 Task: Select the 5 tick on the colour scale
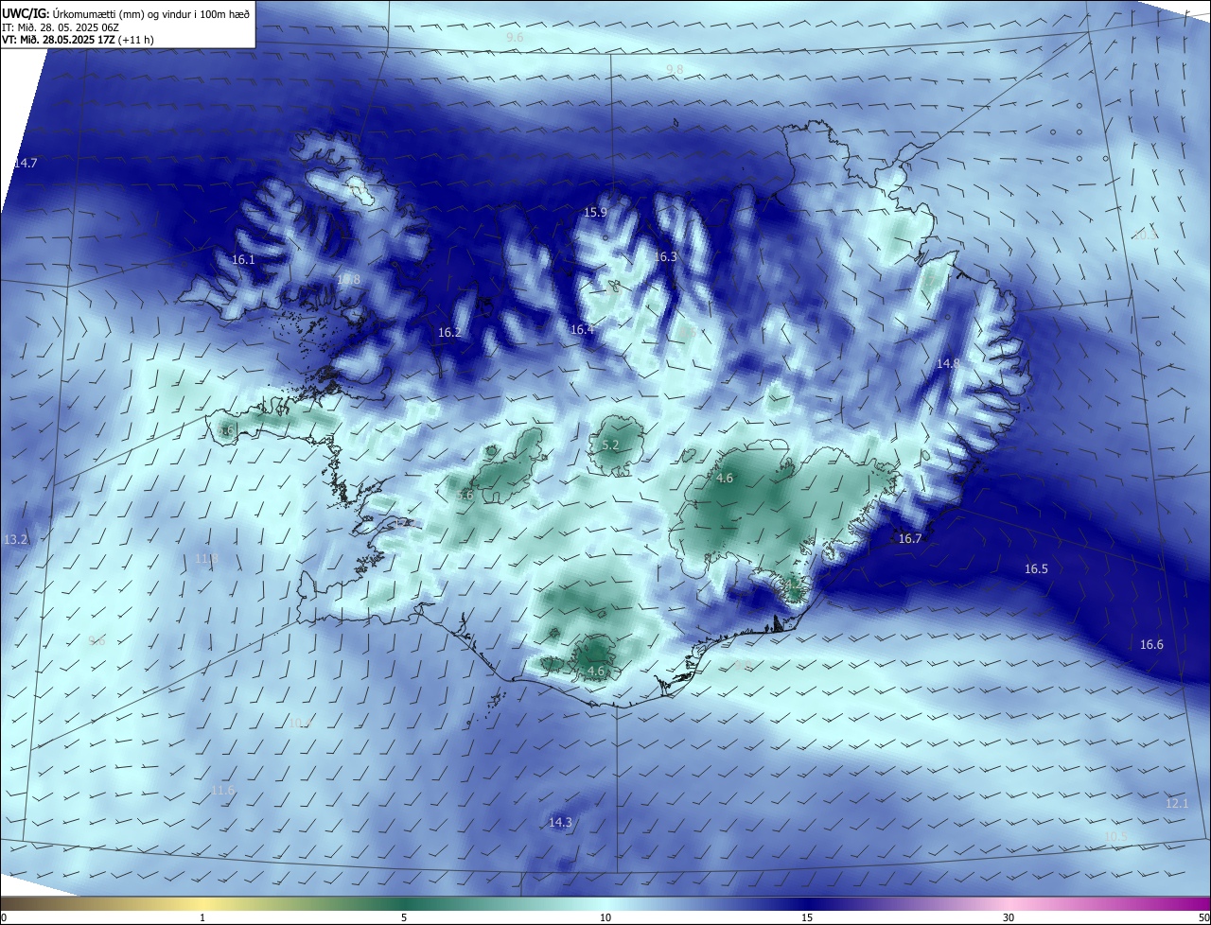point(404,918)
